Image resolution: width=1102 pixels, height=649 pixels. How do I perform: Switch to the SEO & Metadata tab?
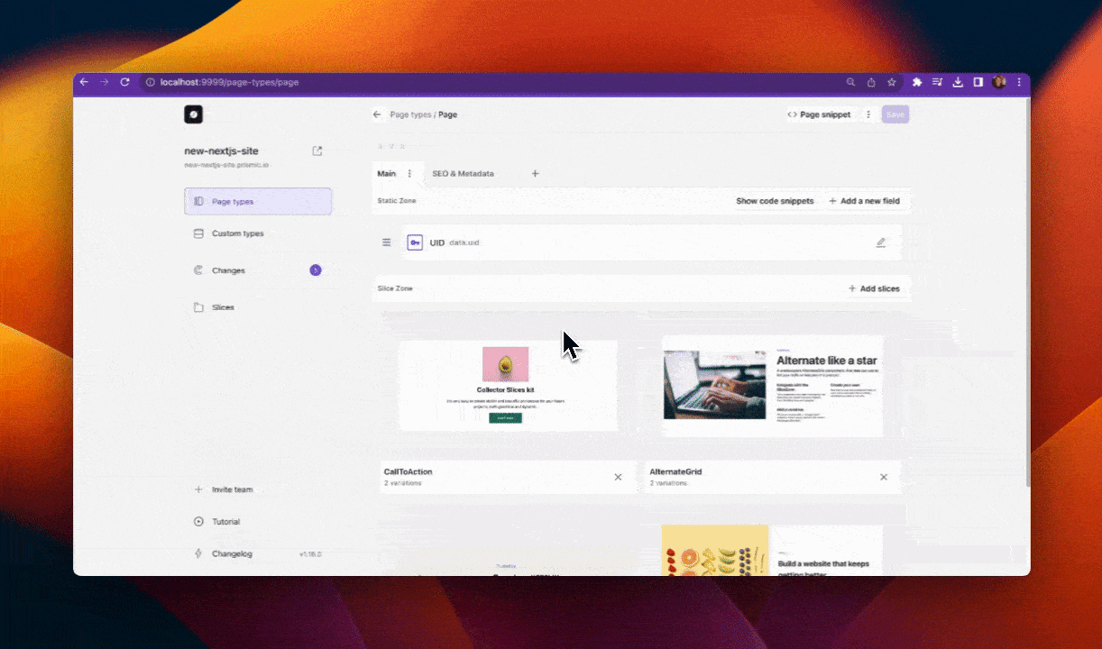(463, 173)
